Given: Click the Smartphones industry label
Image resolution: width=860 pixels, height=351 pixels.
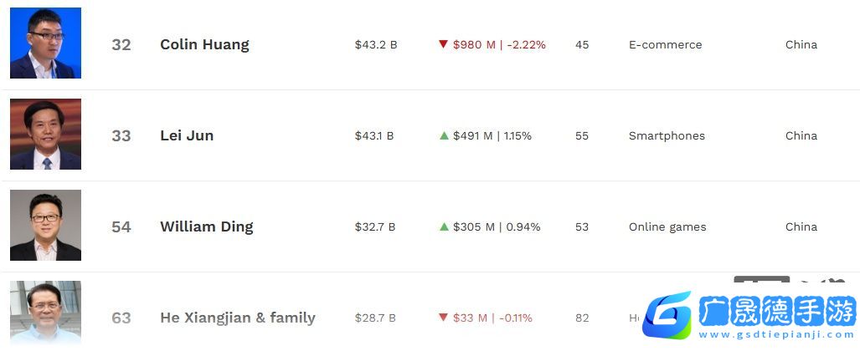Looking at the screenshot, I should [x=667, y=135].
